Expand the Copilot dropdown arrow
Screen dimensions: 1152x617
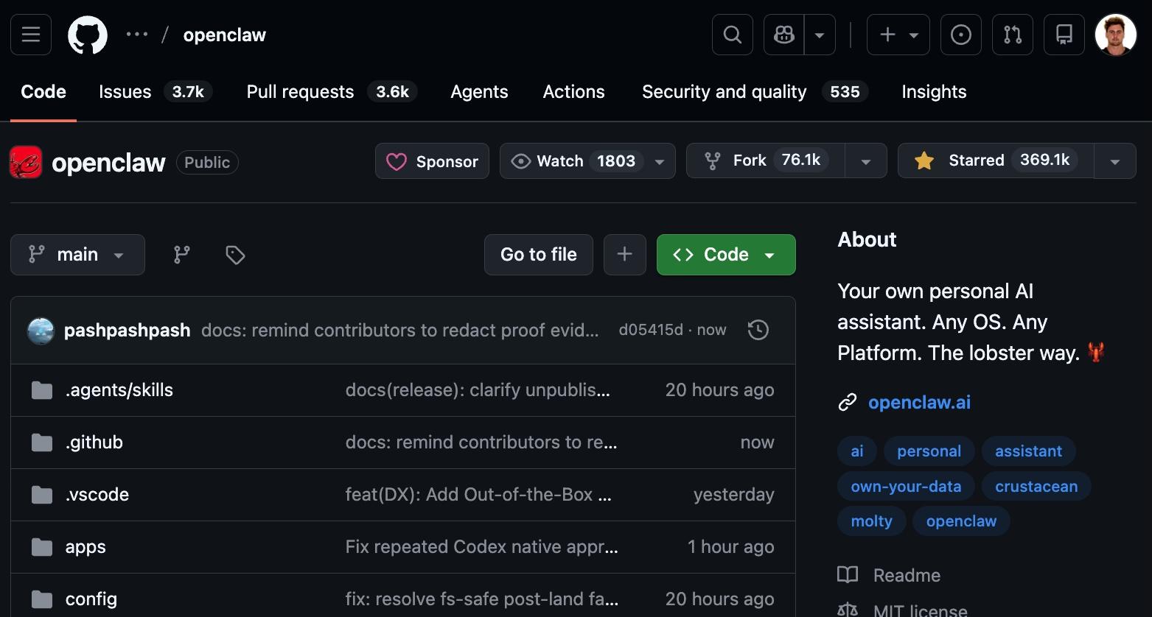click(x=820, y=35)
